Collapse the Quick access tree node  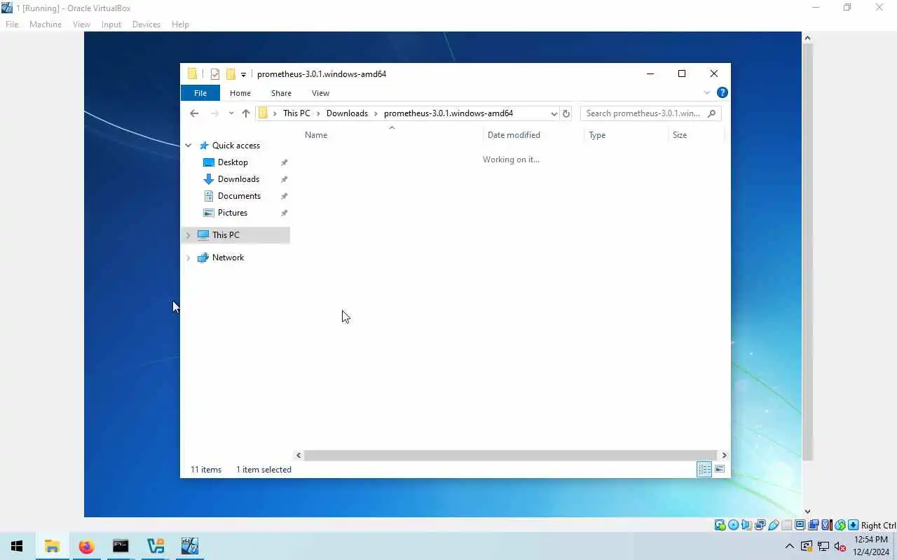[188, 146]
